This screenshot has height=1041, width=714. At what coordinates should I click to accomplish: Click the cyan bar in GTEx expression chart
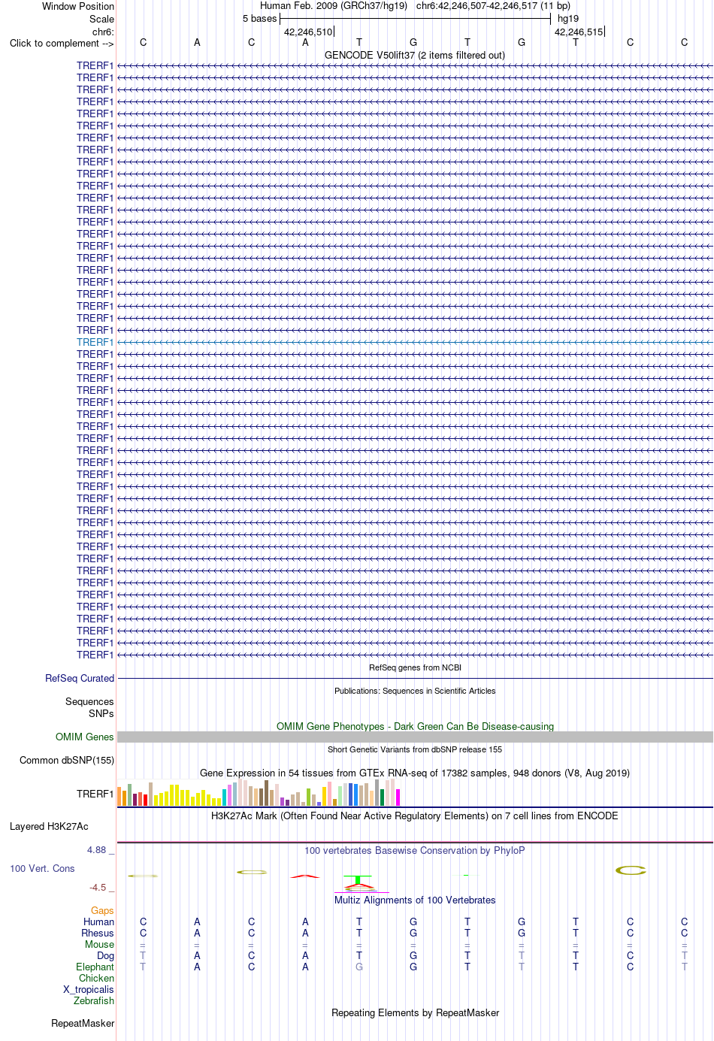point(225,797)
